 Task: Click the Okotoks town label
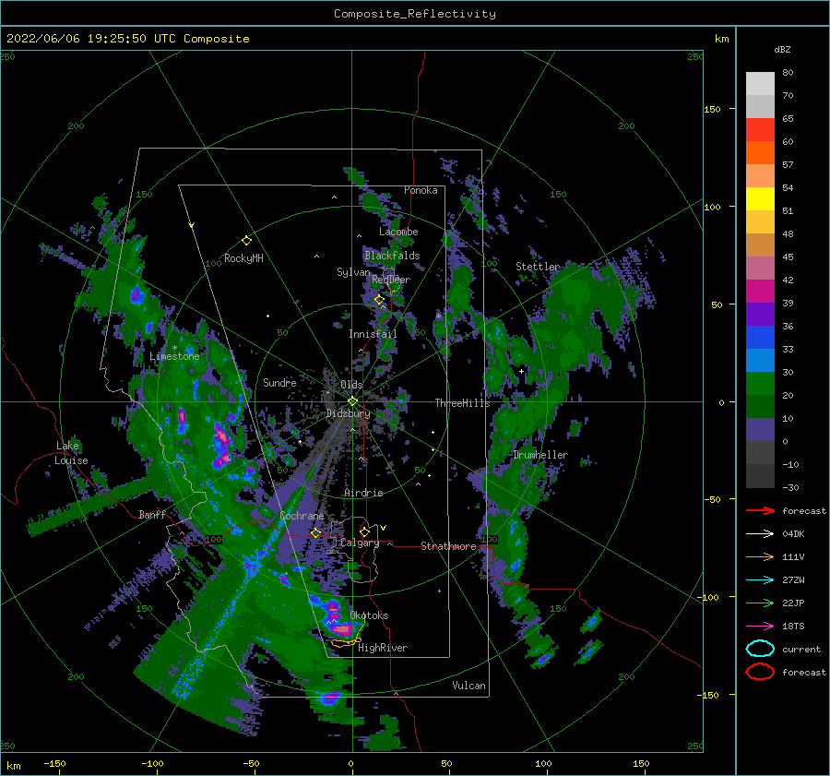click(x=369, y=615)
